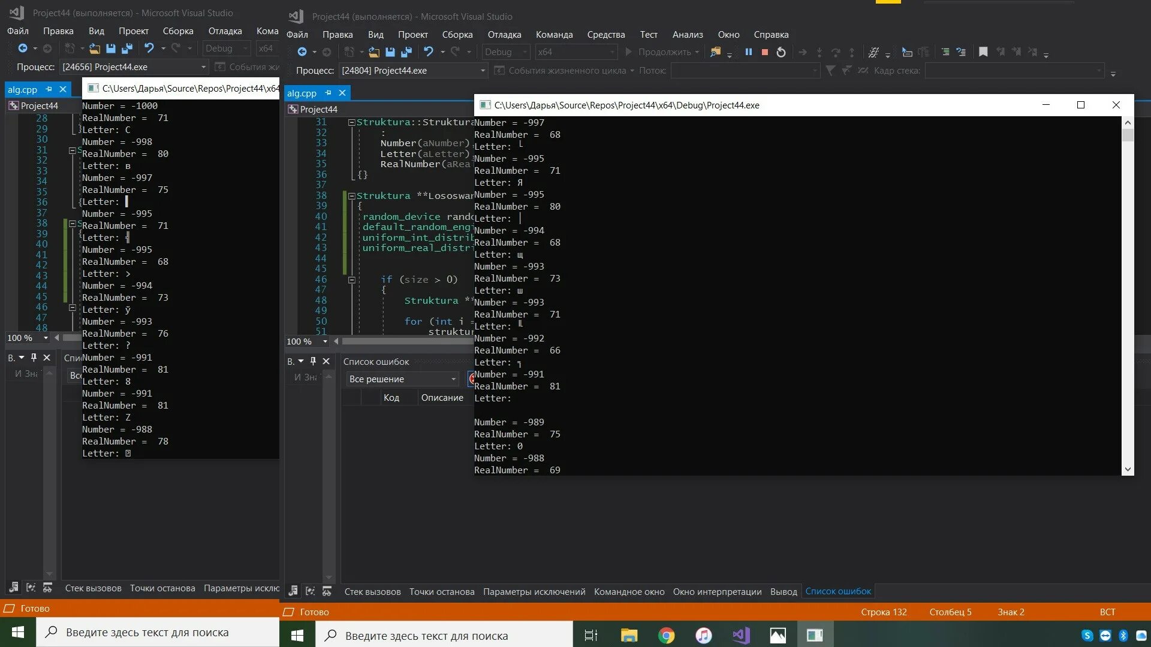
Task: Click Save All icon in right Visual Studio toolbar
Action: pos(406,52)
